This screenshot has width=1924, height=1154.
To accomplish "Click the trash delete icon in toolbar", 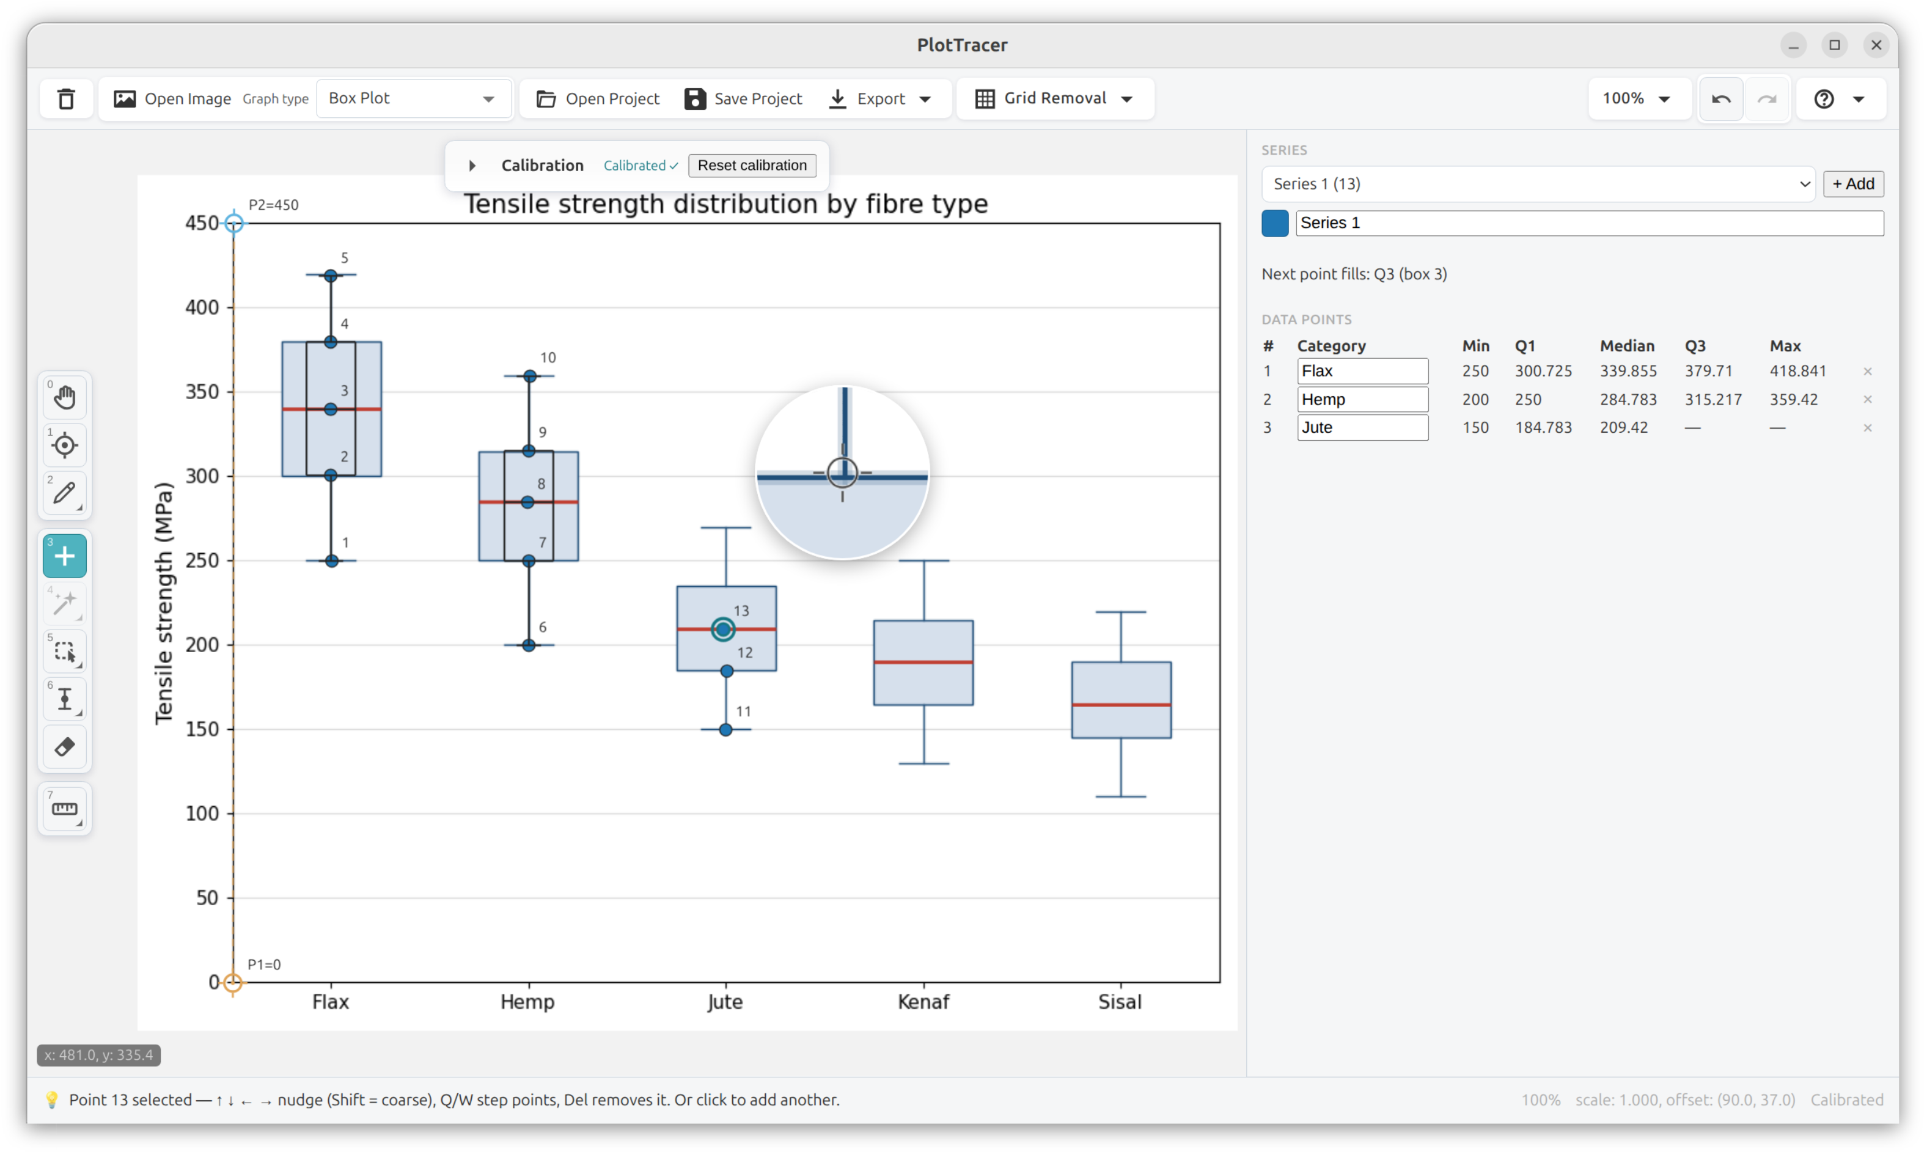I will (66, 99).
